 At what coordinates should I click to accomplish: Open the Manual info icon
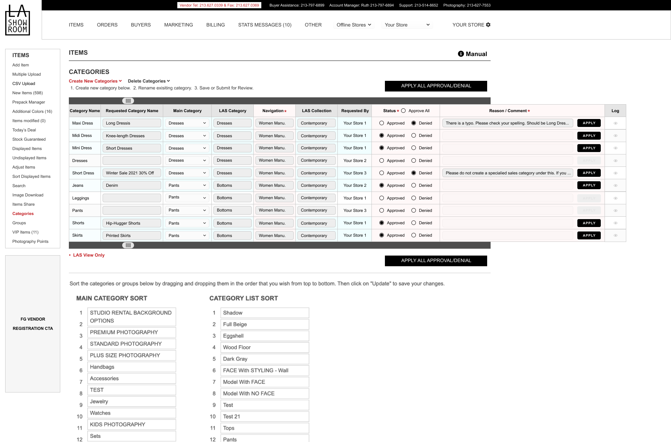pos(461,54)
